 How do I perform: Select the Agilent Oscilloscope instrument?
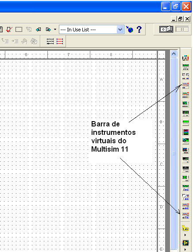[185, 206]
